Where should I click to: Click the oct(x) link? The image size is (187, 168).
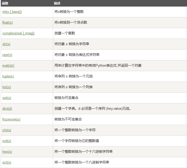pos(7,162)
